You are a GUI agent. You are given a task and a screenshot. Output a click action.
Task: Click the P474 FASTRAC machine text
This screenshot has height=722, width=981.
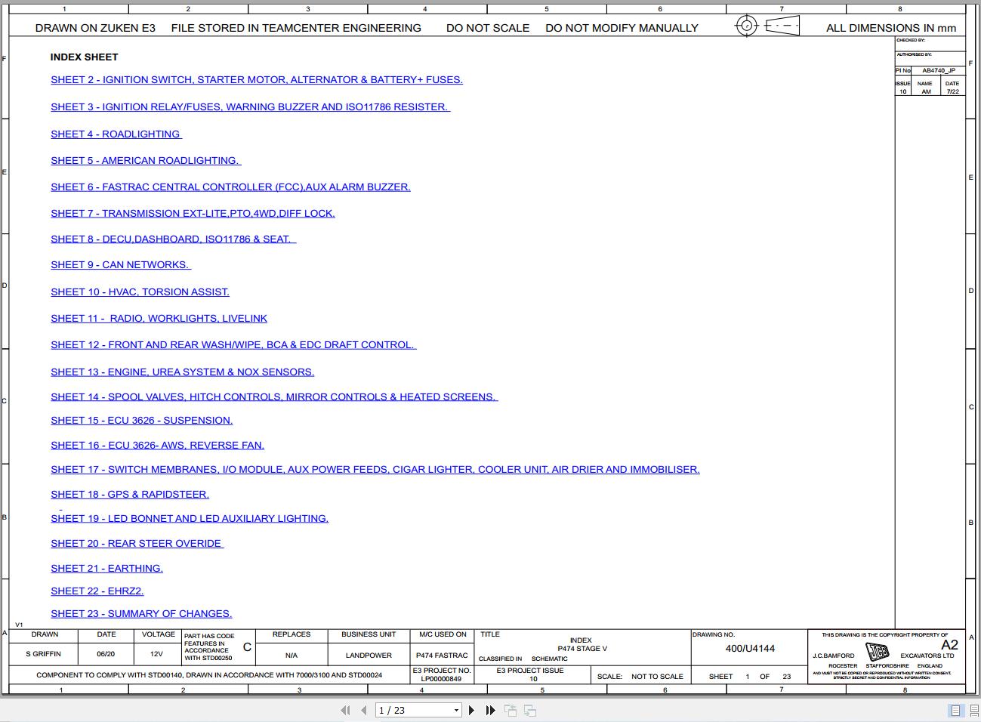point(442,656)
